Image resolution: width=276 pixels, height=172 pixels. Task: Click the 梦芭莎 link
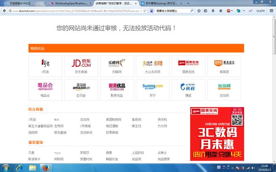tap(84, 153)
